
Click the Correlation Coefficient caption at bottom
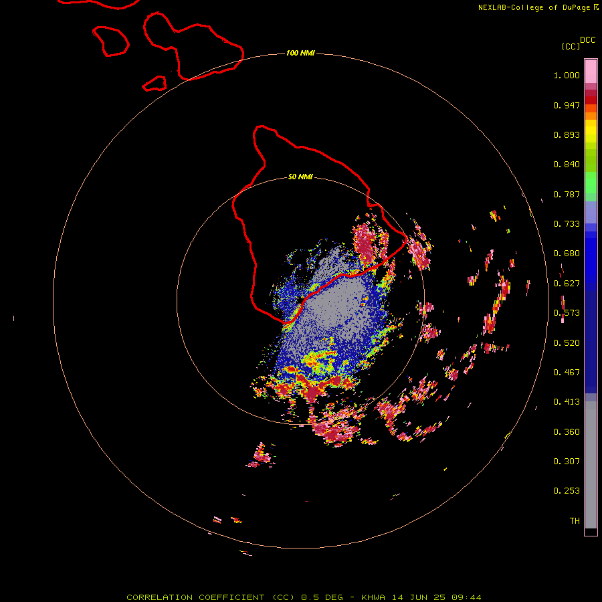tap(304, 597)
